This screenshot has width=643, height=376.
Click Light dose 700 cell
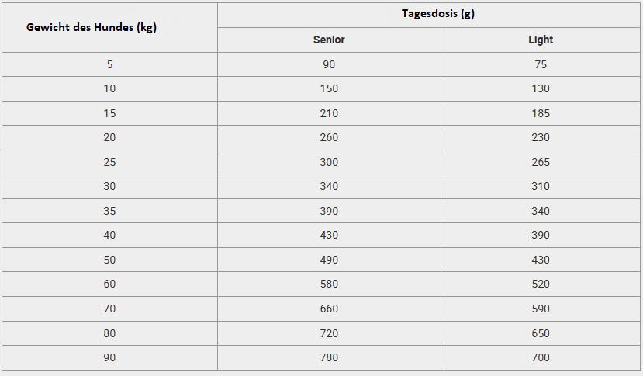[541, 357]
